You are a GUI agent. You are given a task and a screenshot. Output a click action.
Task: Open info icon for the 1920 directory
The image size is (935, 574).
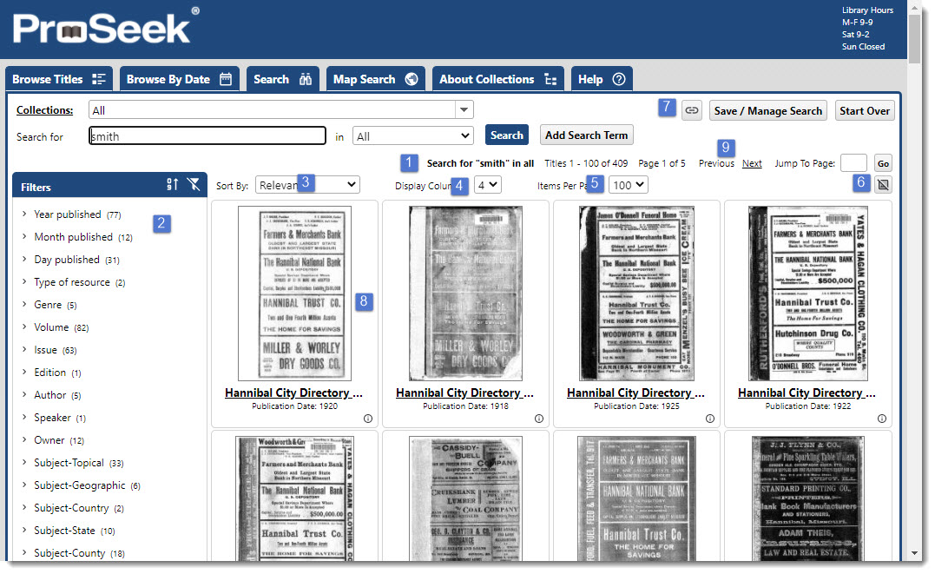point(368,419)
